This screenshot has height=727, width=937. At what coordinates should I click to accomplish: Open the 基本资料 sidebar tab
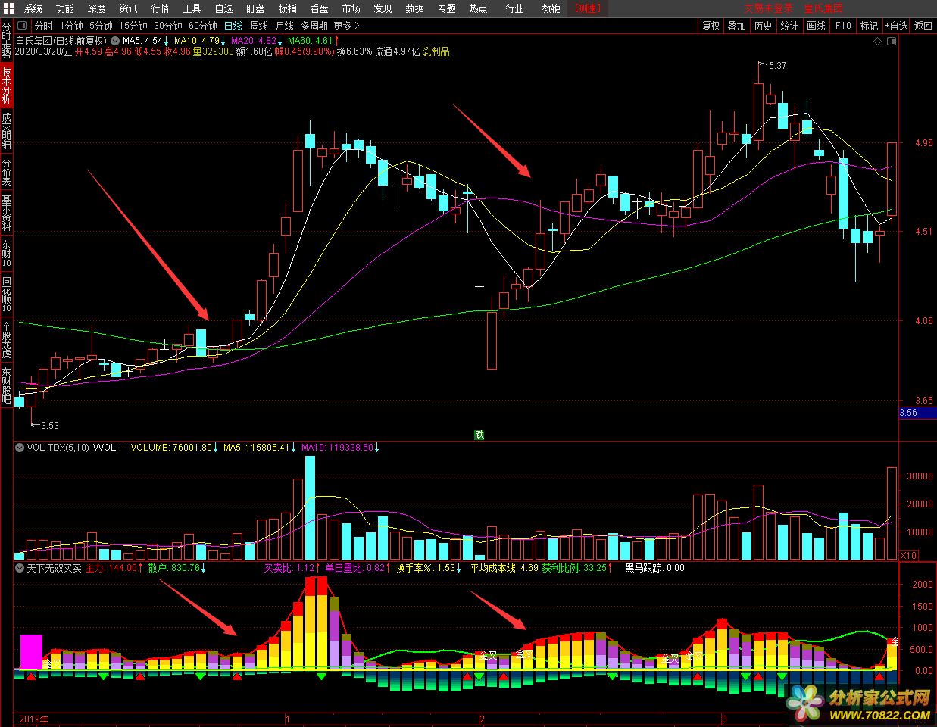pos(6,213)
